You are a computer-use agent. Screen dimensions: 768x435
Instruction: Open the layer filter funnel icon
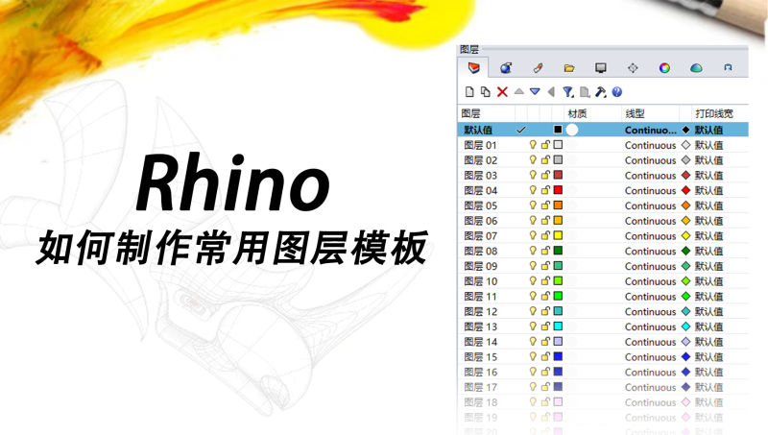[567, 92]
